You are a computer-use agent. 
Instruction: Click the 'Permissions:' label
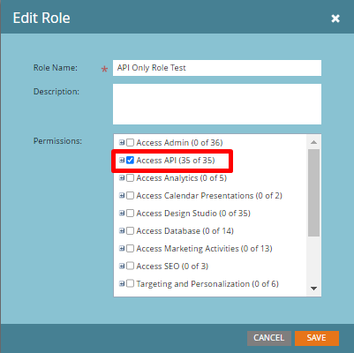[x=57, y=141]
